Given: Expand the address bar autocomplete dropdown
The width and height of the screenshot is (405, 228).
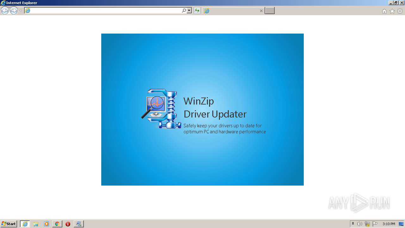Looking at the screenshot, I should [x=189, y=11].
